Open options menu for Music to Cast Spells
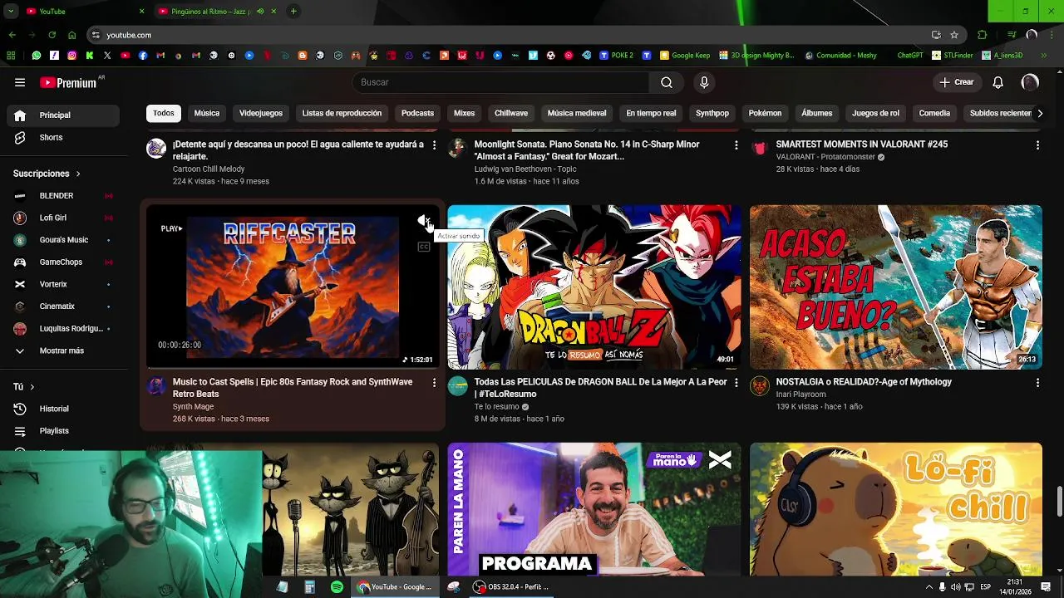This screenshot has height=598, width=1064. (434, 382)
